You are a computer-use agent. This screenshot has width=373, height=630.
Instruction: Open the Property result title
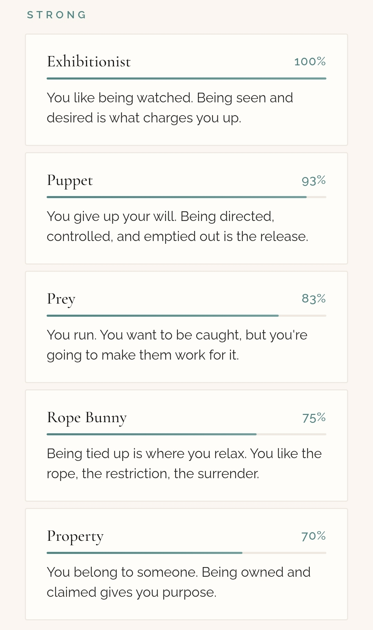click(75, 536)
